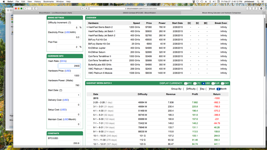Toggle the Safari sidebar button
Screen dimensions: 267x150
[35, 8]
